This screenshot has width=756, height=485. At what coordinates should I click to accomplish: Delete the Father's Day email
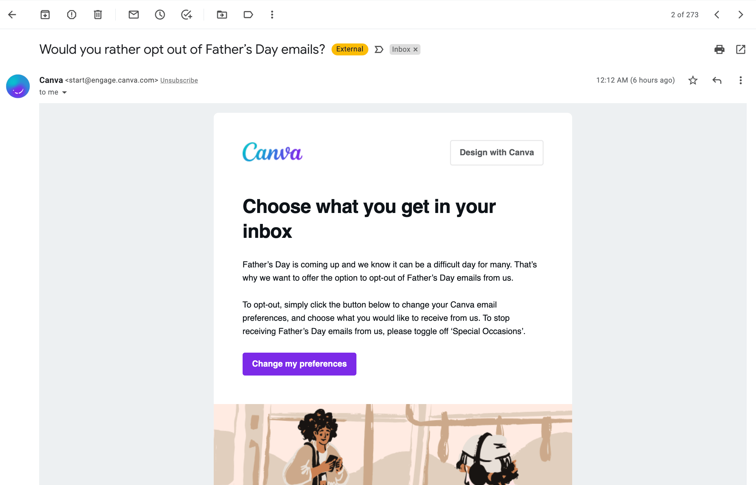click(x=98, y=15)
